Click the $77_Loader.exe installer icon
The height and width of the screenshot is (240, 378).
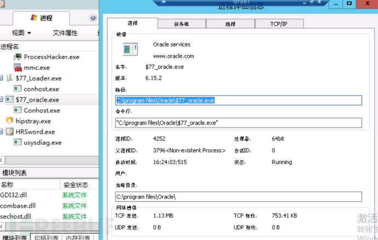pyautogui.click(x=10, y=78)
